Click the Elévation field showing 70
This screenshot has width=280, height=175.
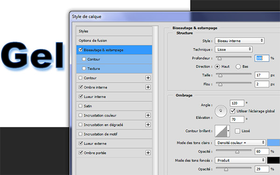tap(237, 119)
